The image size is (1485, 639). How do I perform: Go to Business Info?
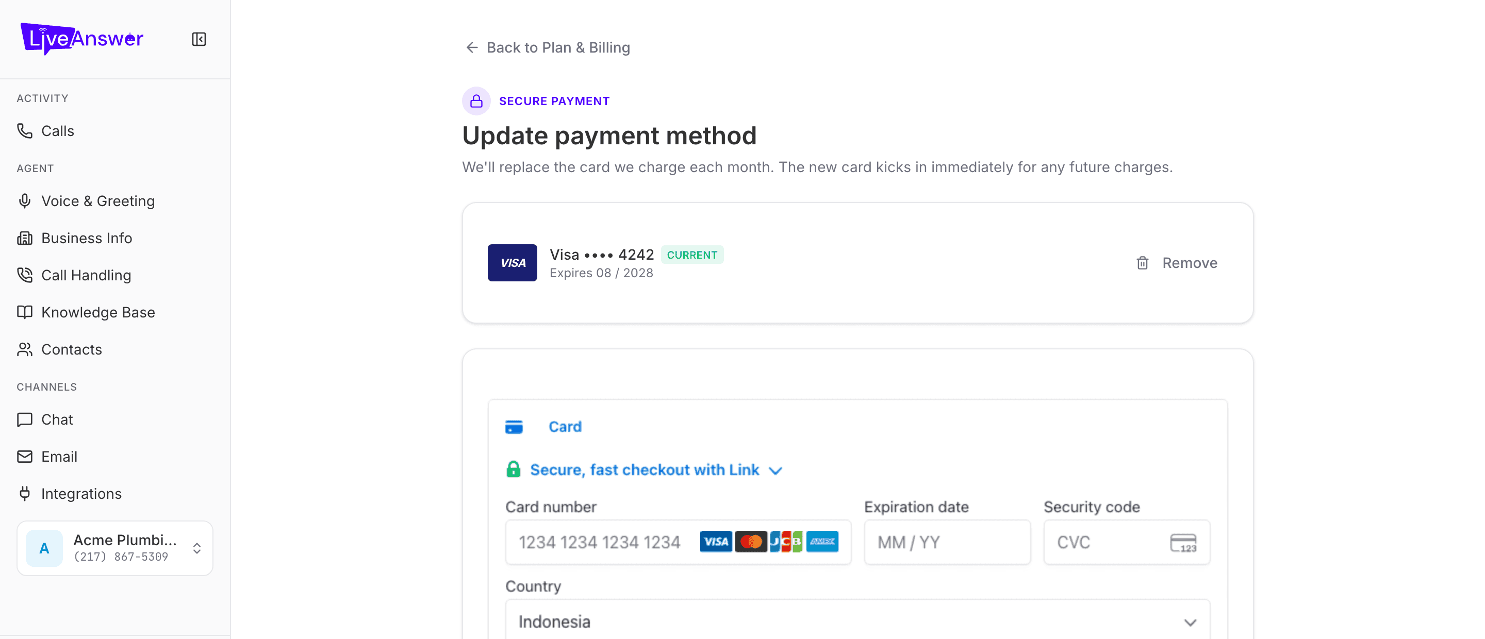(x=115, y=238)
